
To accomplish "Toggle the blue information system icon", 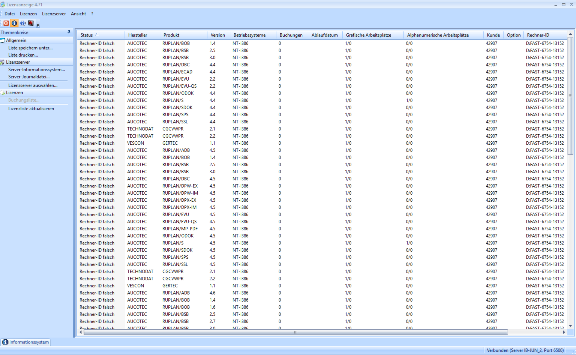I will click(x=14, y=23).
